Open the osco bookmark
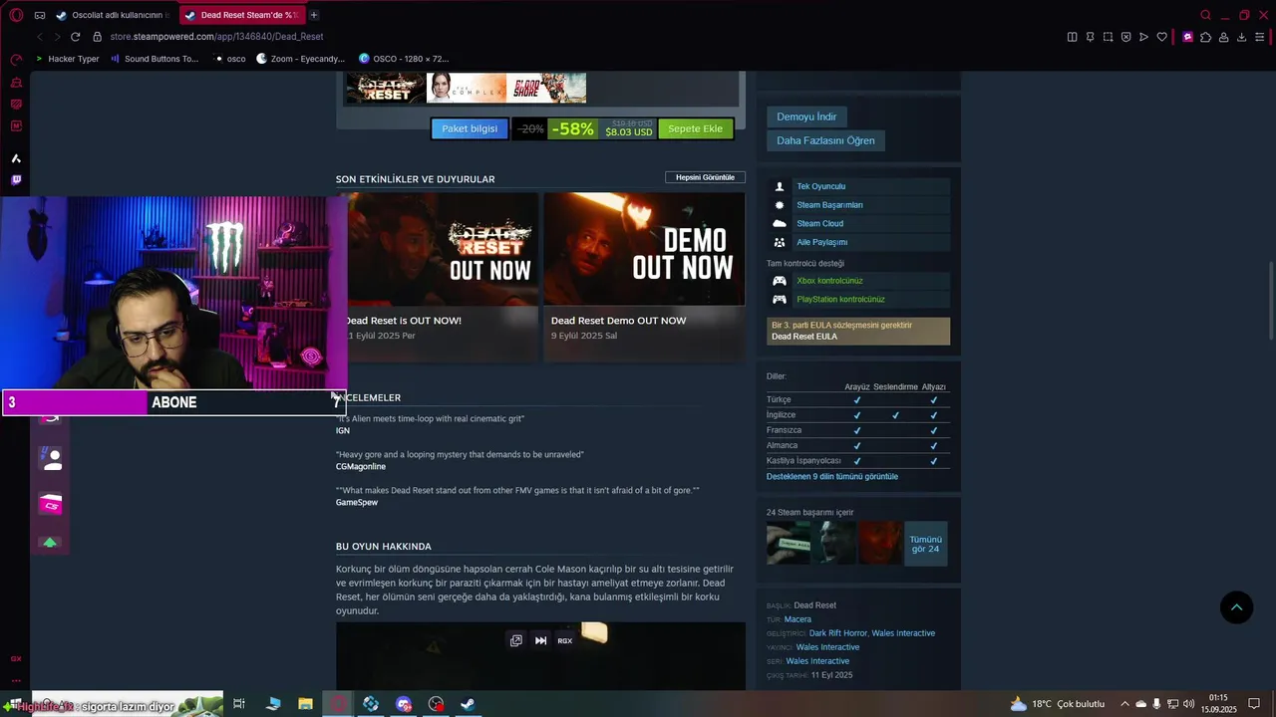This screenshot has height=717, width=1276. [229, 59]
